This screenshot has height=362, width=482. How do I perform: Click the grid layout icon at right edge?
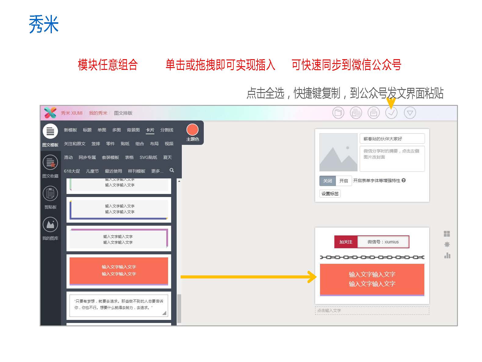pos(447,234)
